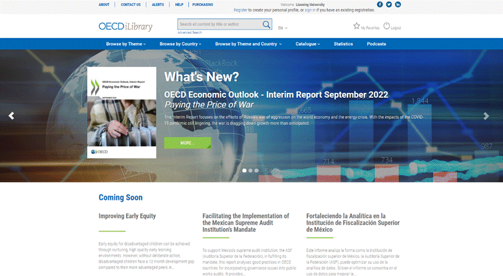Click the green MORE button
Viewport: 503px width, 276px height.
(187, 143)
